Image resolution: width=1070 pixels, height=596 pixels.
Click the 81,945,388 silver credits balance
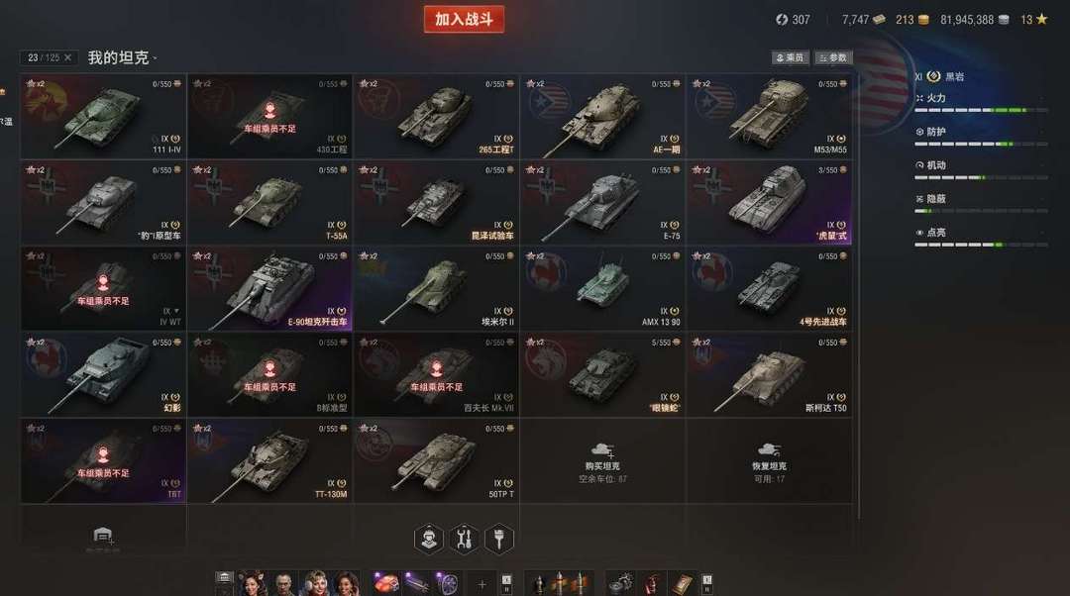point(967,20)
